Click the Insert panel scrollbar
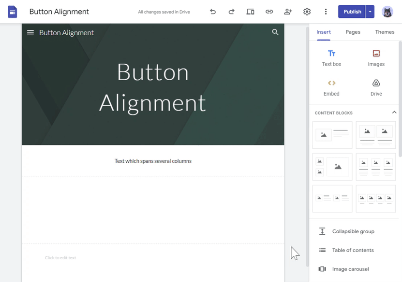Screen dimensions: 402x282 point(400,99)
